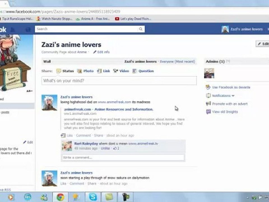Image resolution: width=269 pixels, height=202 pixels.
Task: Open Skype from the taskbar
Action: 93,197
